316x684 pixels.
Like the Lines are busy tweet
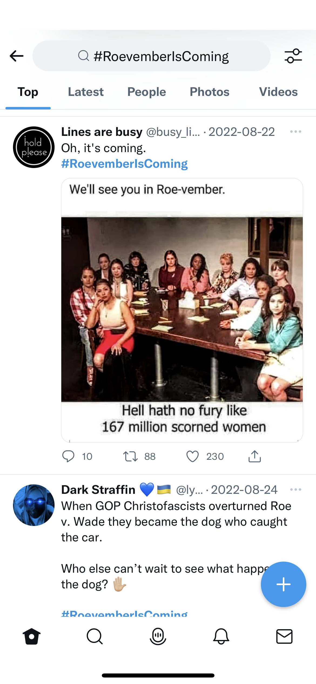click(x=193, y=457)
